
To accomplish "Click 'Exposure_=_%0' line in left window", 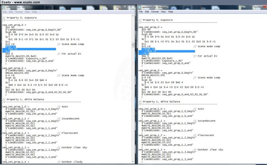I will click(x=26, y=59).
